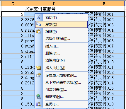Click column D cell starting with clif
The width and height of the screenshot is (126, 109).
click(x=30, y=56)
